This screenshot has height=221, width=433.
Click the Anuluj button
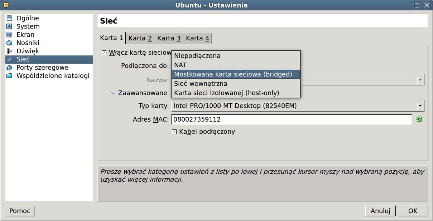(380, 211)
